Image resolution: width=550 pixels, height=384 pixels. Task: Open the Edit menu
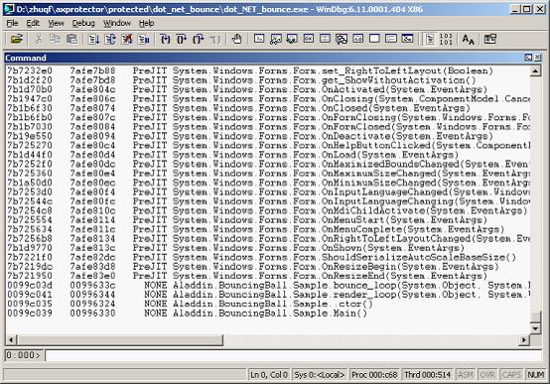point(33,23)
